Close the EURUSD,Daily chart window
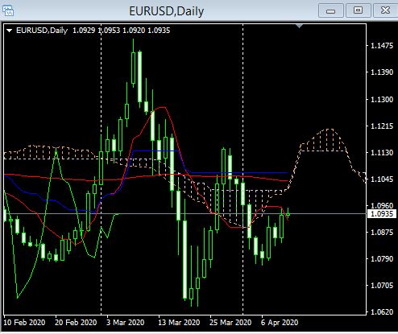The height and width of the screenshot is (334, 398). click(385, 10)
